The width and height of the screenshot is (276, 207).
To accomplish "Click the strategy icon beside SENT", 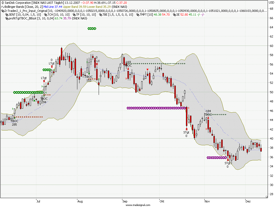I will (7, 15).
